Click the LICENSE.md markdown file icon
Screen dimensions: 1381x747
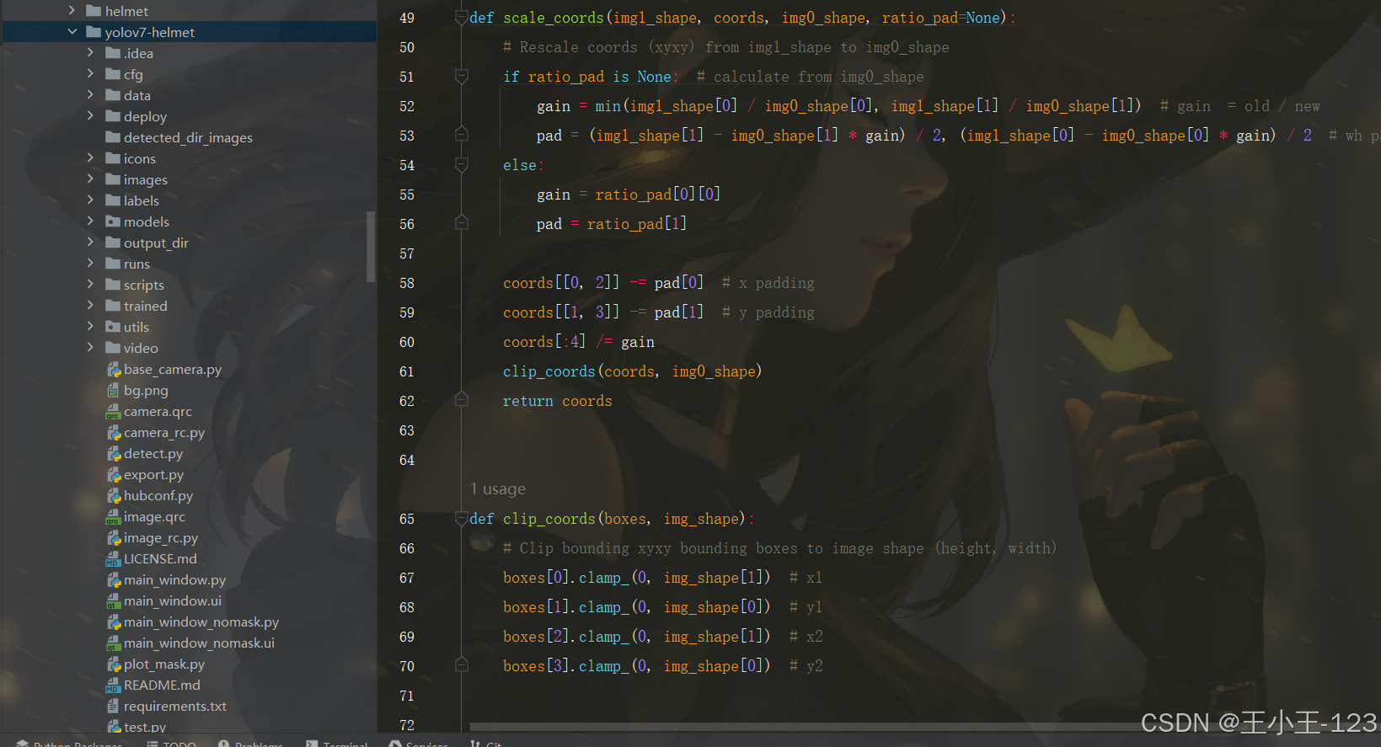[x=114, y=559]
